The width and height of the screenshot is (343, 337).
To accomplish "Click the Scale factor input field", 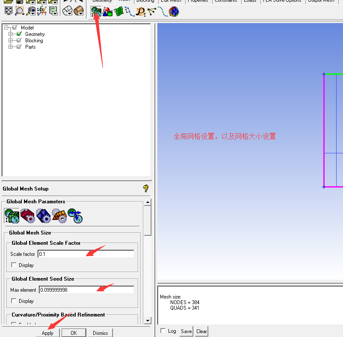I will (86, 254).
